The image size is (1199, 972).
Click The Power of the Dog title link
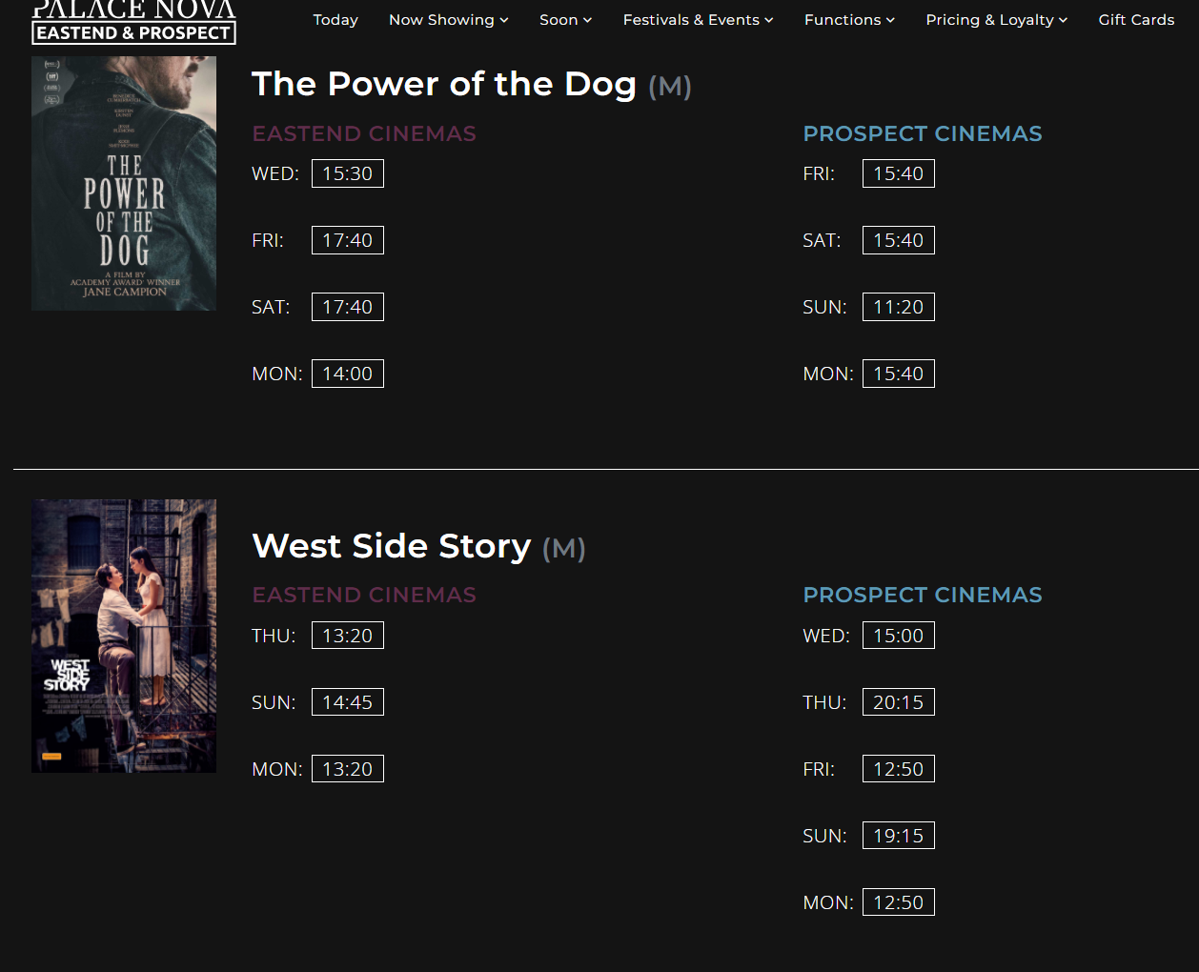coord(444,84)
